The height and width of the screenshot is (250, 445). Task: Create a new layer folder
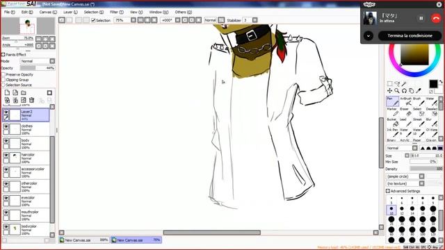click(24, 92)
